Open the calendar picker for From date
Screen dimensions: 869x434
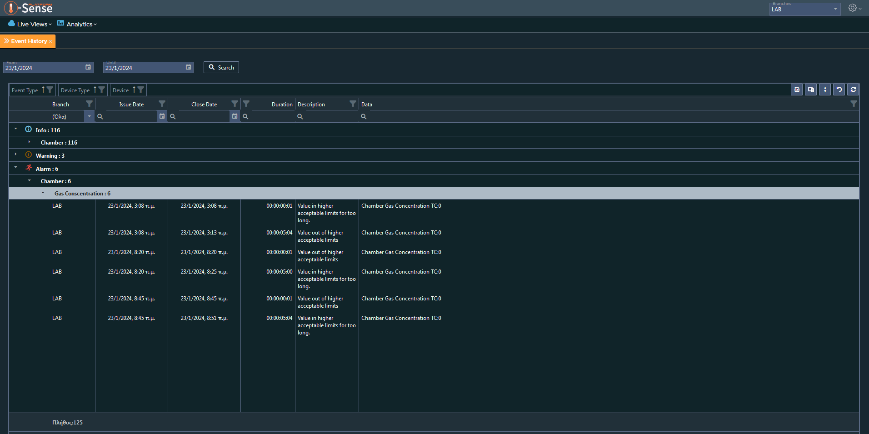coord(88,67)
